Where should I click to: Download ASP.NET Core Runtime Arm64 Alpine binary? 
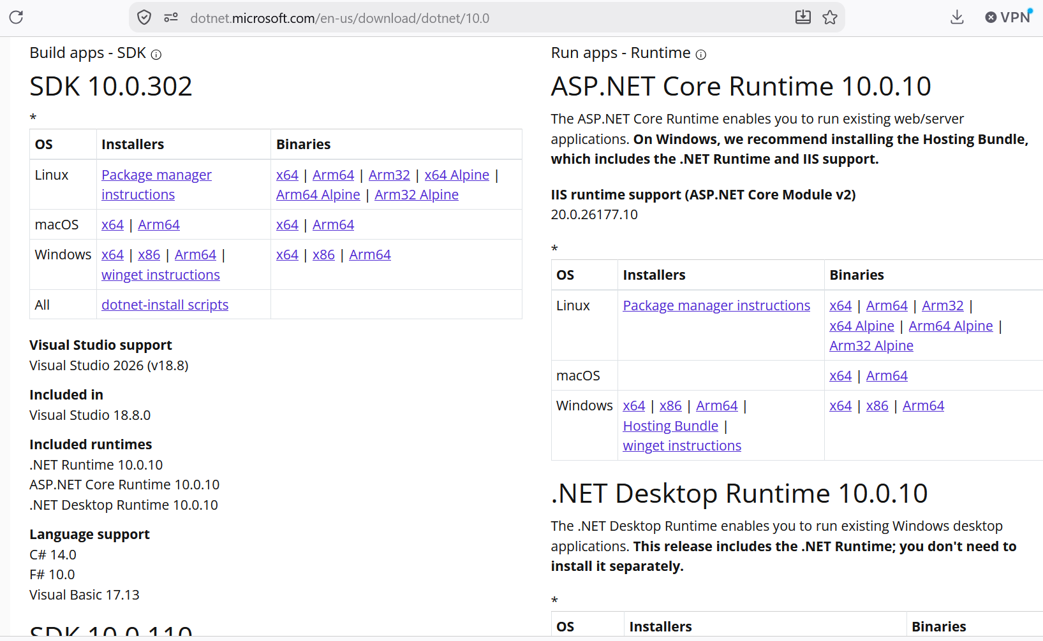point(951,326)
